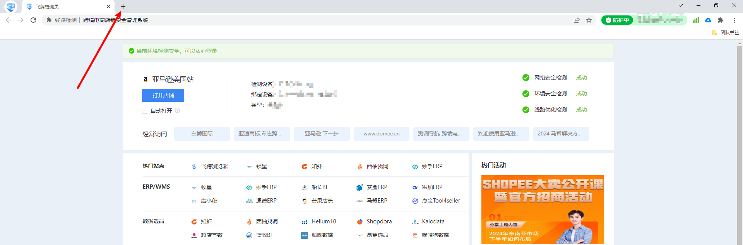The width and height of the screenshot is (743, 245).
Task: Expand the tab list chevron
Action: [x=681, y=5]
